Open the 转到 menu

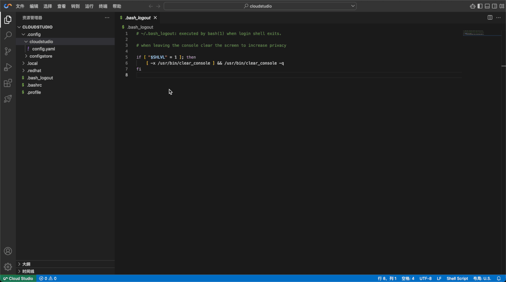pyautogui.click(x=76, y=6)
